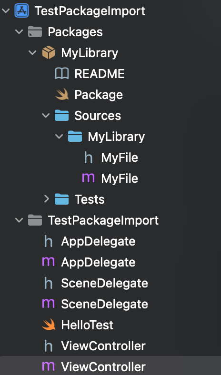Image resolution: width=221 pixels, height=375 pixels.
Task: Collapse the TestPackageImport project root
Action: click(6, 11)
